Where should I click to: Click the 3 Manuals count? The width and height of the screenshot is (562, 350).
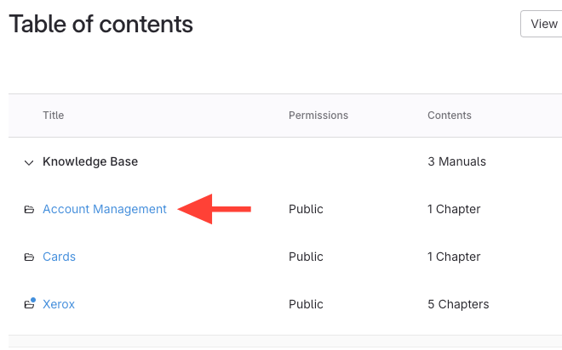click(456, 161)
